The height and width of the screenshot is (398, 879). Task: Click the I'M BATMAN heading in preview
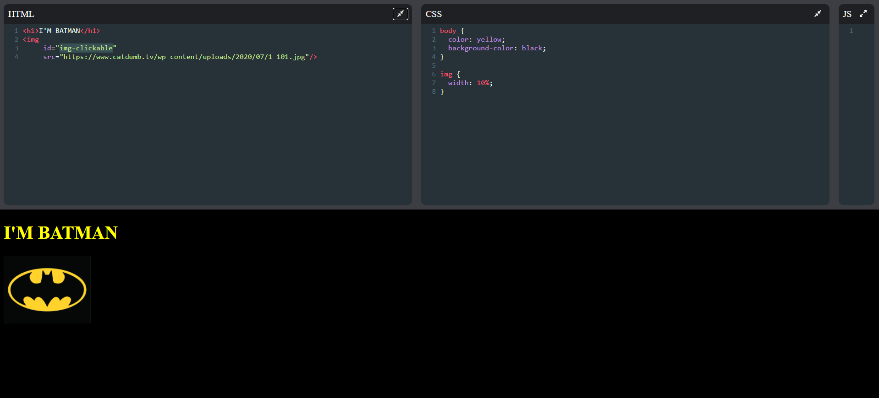[60, 233]
